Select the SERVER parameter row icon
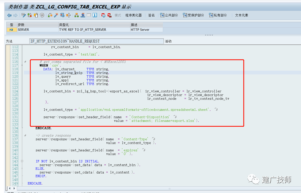The width and height of the screenshot is (301, 193). 11,30
